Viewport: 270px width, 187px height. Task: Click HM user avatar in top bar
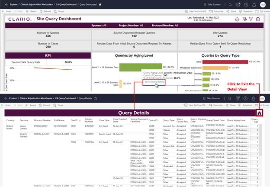pos(263,4)
